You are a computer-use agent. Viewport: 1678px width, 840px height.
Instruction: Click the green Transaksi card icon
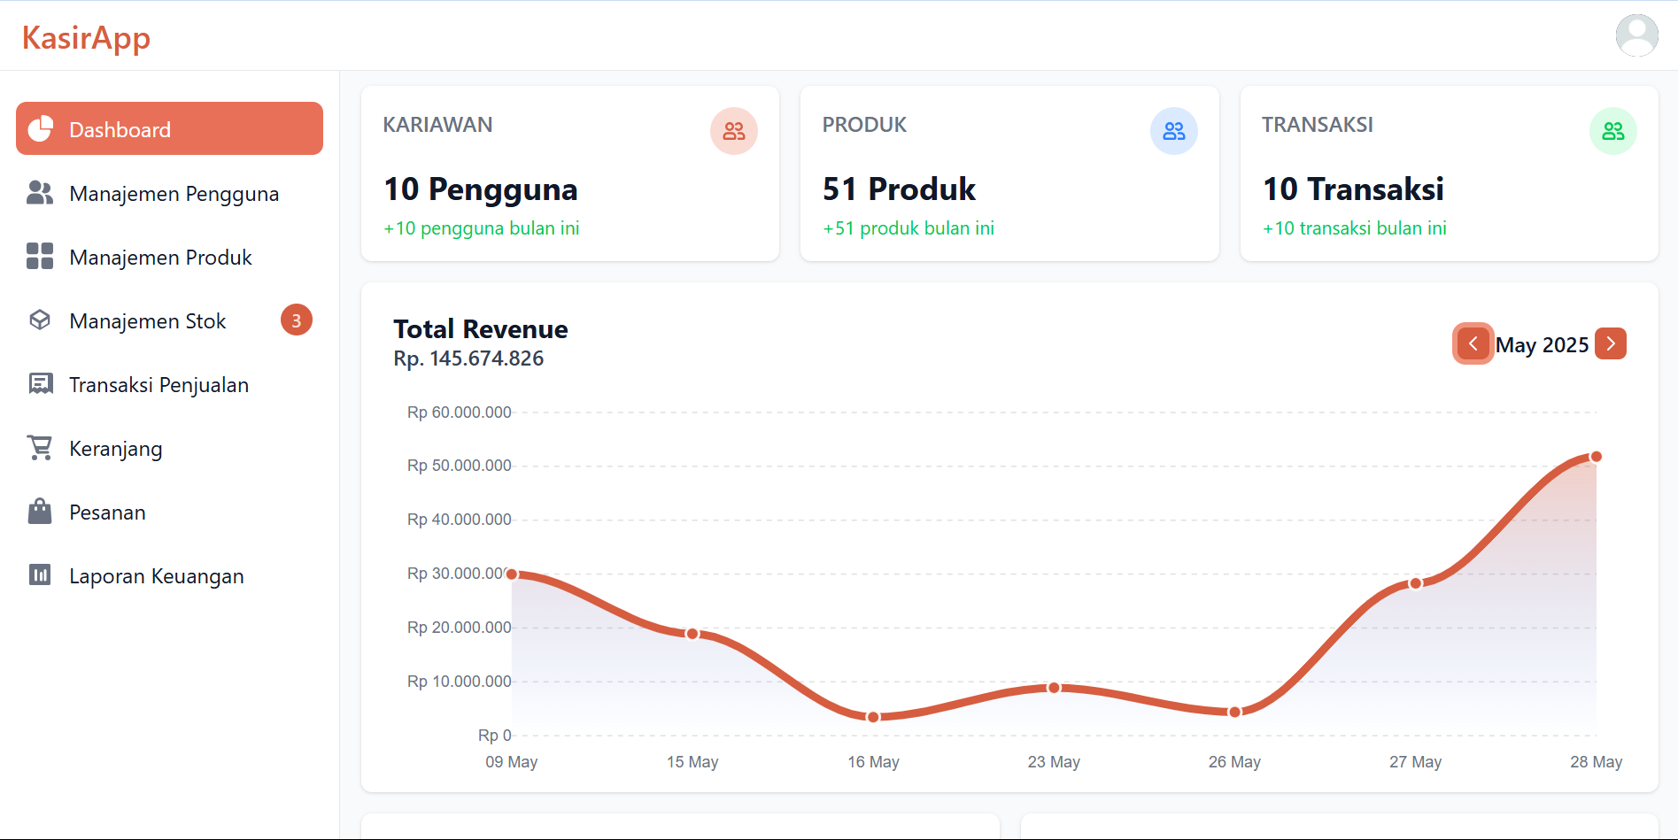coord(1612,131)
